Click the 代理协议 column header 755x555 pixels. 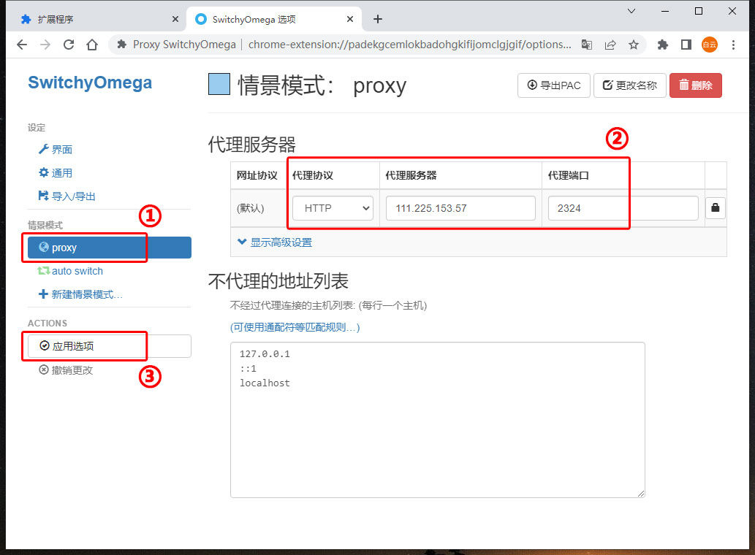[313, 175]
